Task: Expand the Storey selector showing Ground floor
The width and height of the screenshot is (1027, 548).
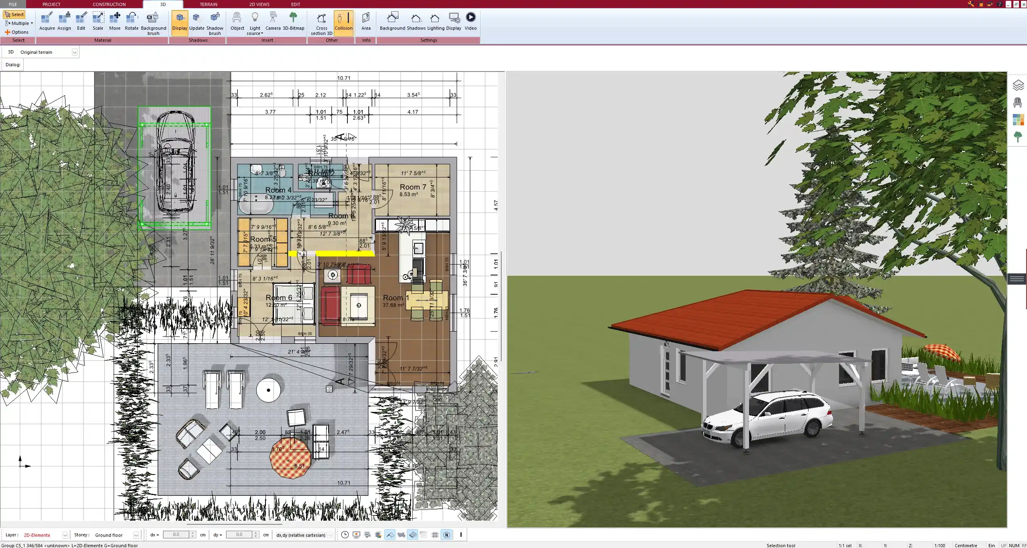Action: click(x=137, y=535)
